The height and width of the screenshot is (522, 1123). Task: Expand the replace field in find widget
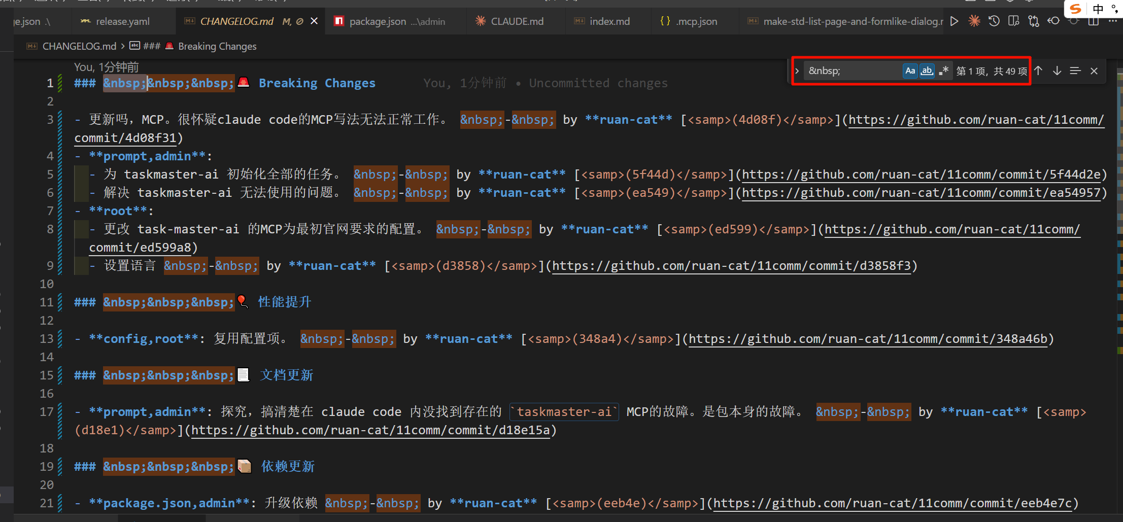(797, 71)
